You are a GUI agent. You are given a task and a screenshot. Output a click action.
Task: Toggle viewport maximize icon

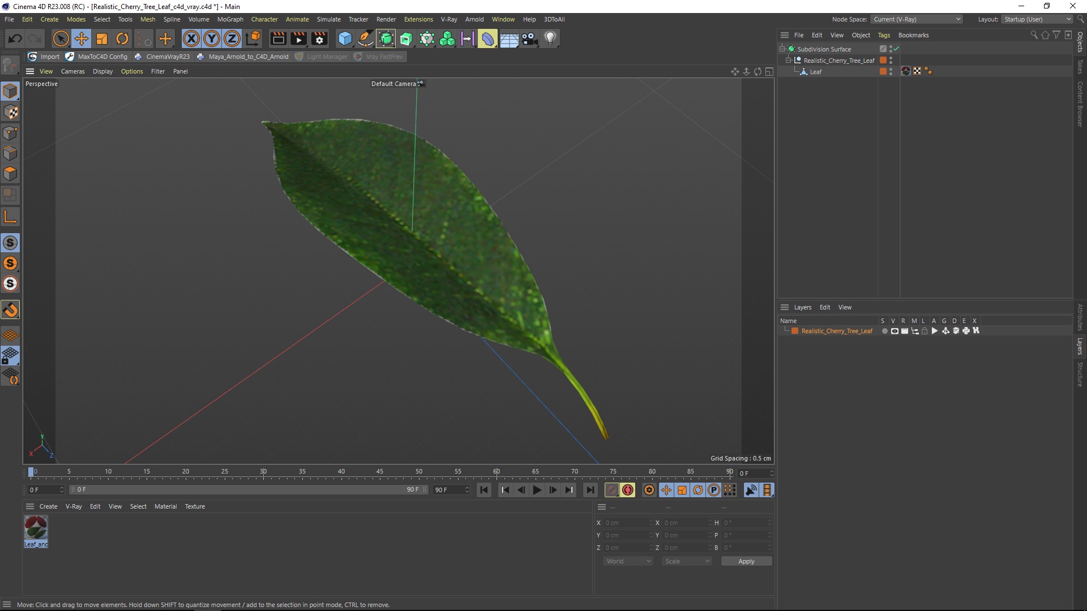769,71
